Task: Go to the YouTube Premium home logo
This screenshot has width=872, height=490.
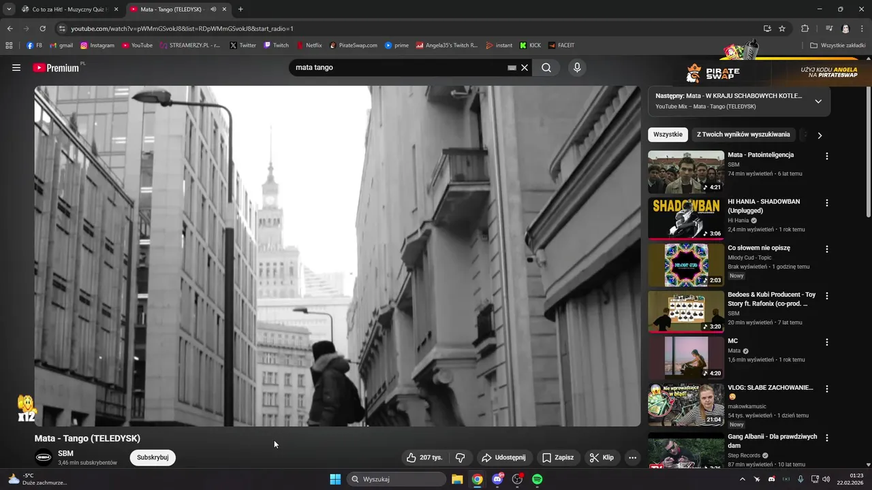Action: click(x=56, y=67)
